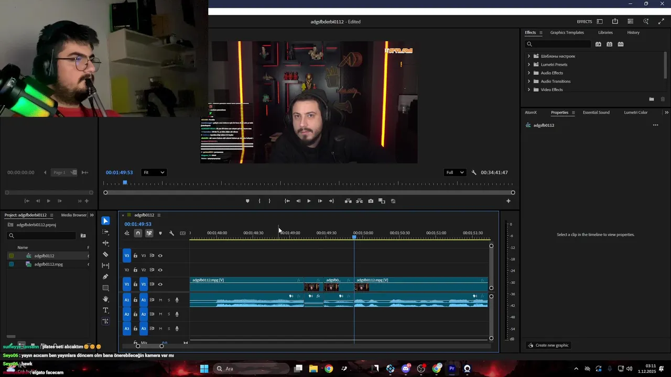Open the Fit zoom level dropdown
The image size is (671, 377).
tap(154, 172)
